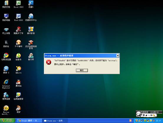Open the soft keyboard icon on IME bar
Viewport: 163px width, 123px height.
click(152, 115)
